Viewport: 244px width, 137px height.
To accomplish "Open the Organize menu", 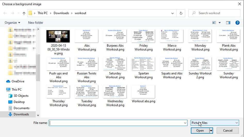I will click(12, 23).
